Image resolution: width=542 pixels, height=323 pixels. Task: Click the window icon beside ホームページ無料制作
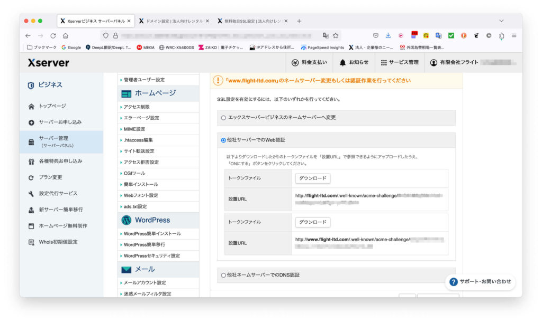click(31, 226)
